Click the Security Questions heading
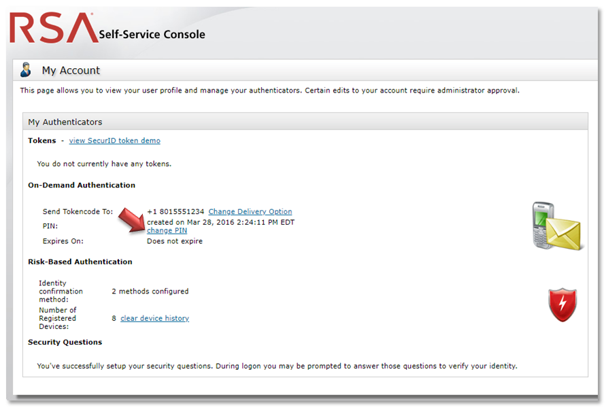 (66, 342)
